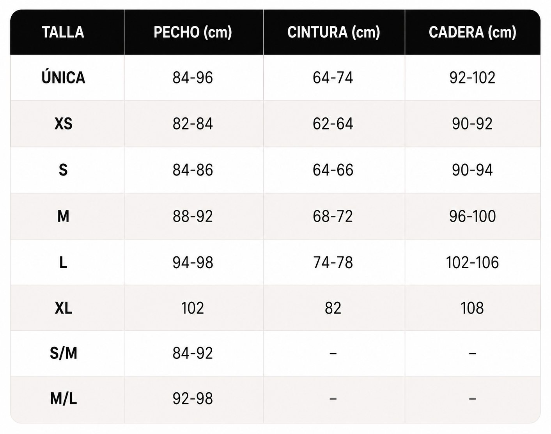The image size is (551, 434).
Task: Click the 84-96 chest value
Action: pos(193,78)
